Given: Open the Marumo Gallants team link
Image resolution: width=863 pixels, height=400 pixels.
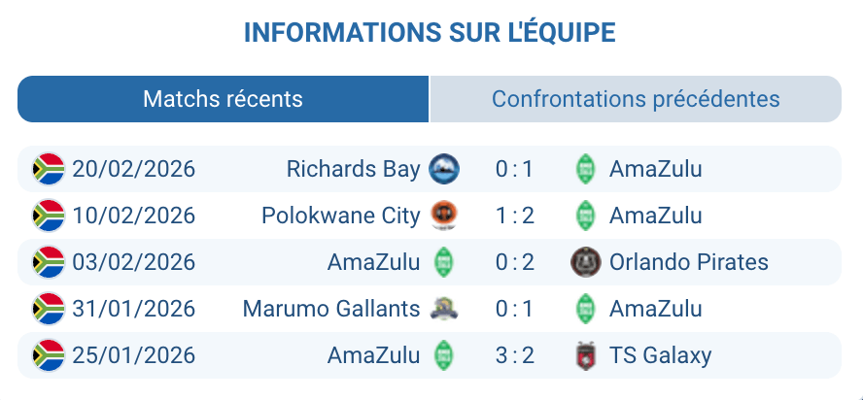Looking at the screenshot, I should (x=331, y=309).
